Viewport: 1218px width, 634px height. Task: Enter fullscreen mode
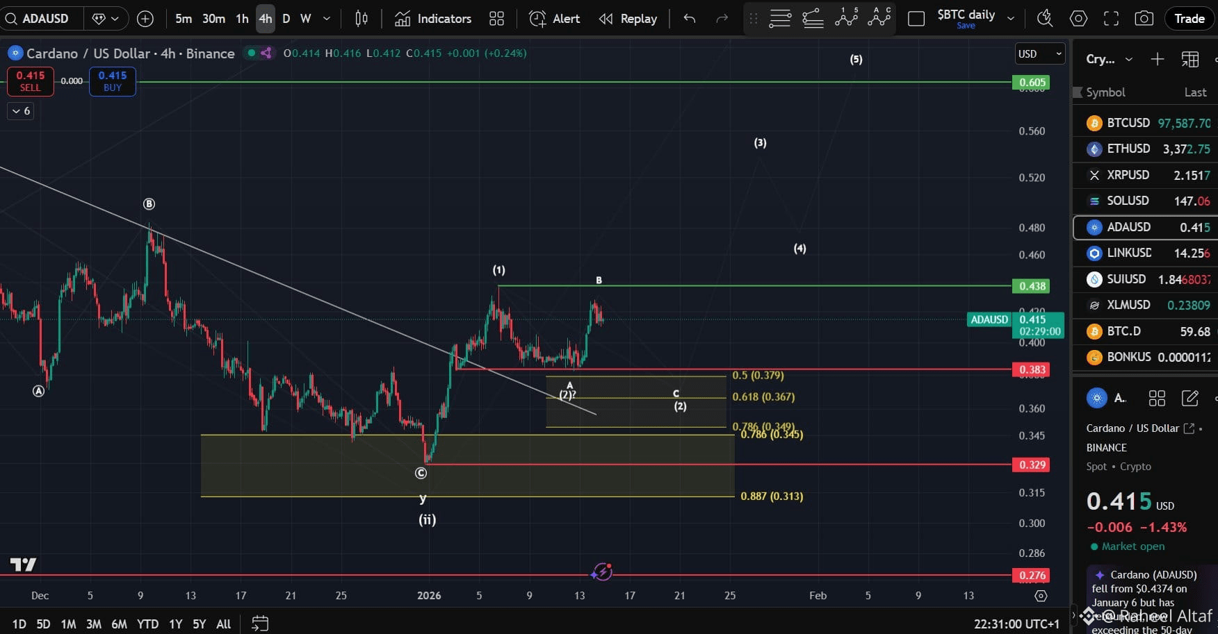coord(1111,19)
